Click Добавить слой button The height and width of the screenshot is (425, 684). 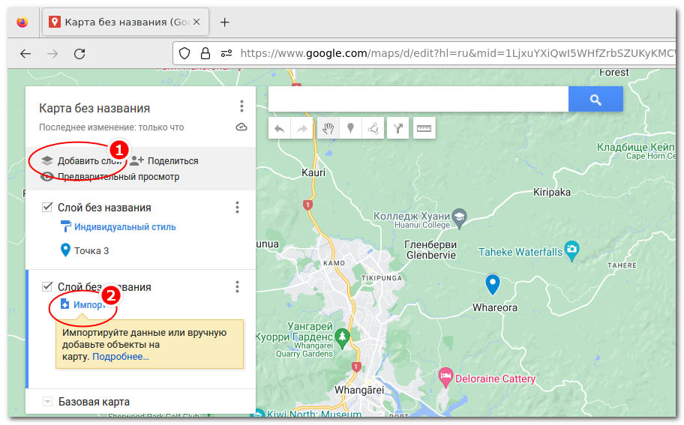82,161
